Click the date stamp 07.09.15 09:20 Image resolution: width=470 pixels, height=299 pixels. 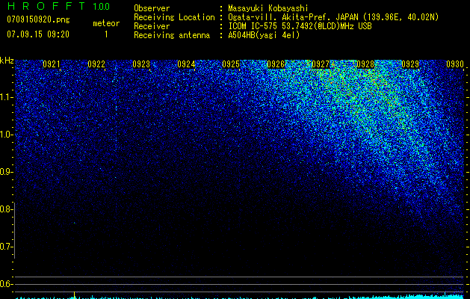[38, 34]
